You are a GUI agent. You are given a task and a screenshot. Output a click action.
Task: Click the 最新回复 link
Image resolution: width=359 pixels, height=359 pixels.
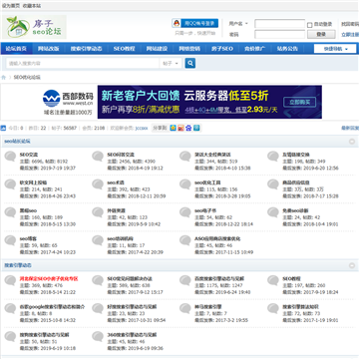(x=350, y=128)
